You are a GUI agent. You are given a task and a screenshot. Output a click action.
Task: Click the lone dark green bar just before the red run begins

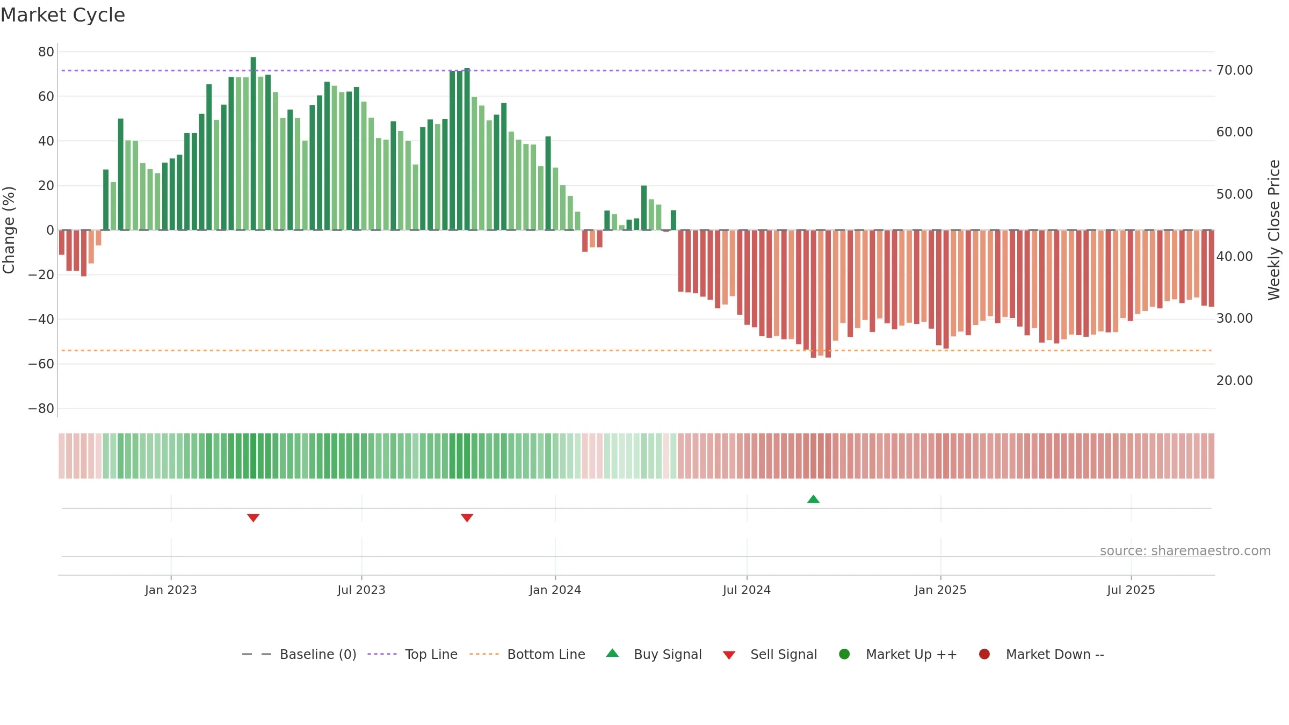[x=674, y=220]
